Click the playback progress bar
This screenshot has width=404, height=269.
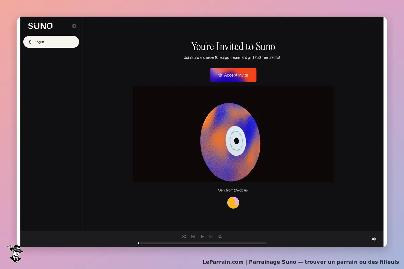coord(202,243)
